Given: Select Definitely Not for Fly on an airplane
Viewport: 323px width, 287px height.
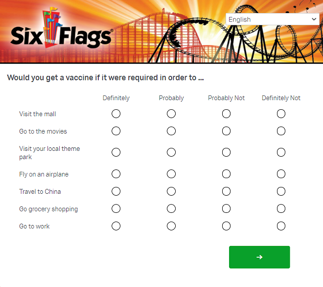Looking at the screenshot, I should click(x=281, y=174).
